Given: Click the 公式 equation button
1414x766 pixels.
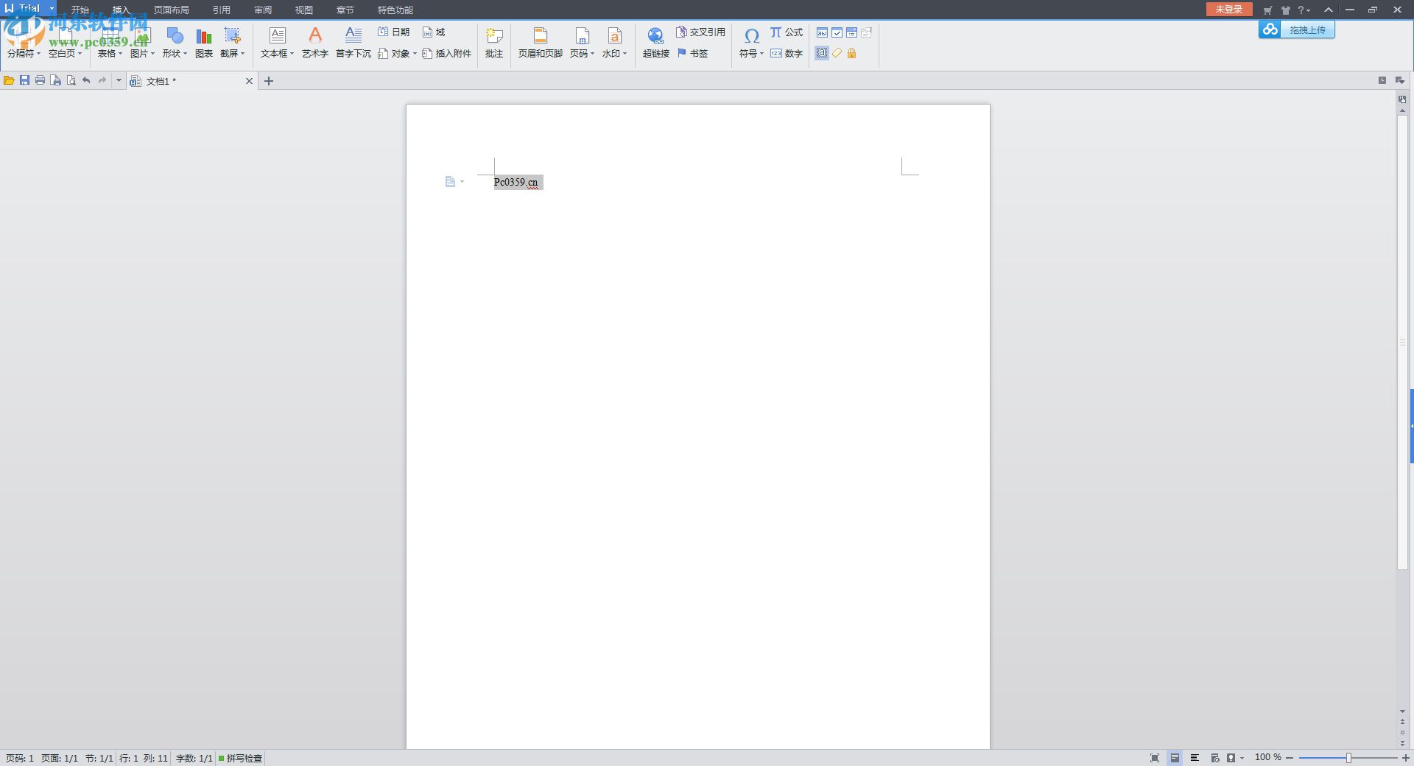Looking at the screenshot, I should pyautogui.click(x=786, y=32).
